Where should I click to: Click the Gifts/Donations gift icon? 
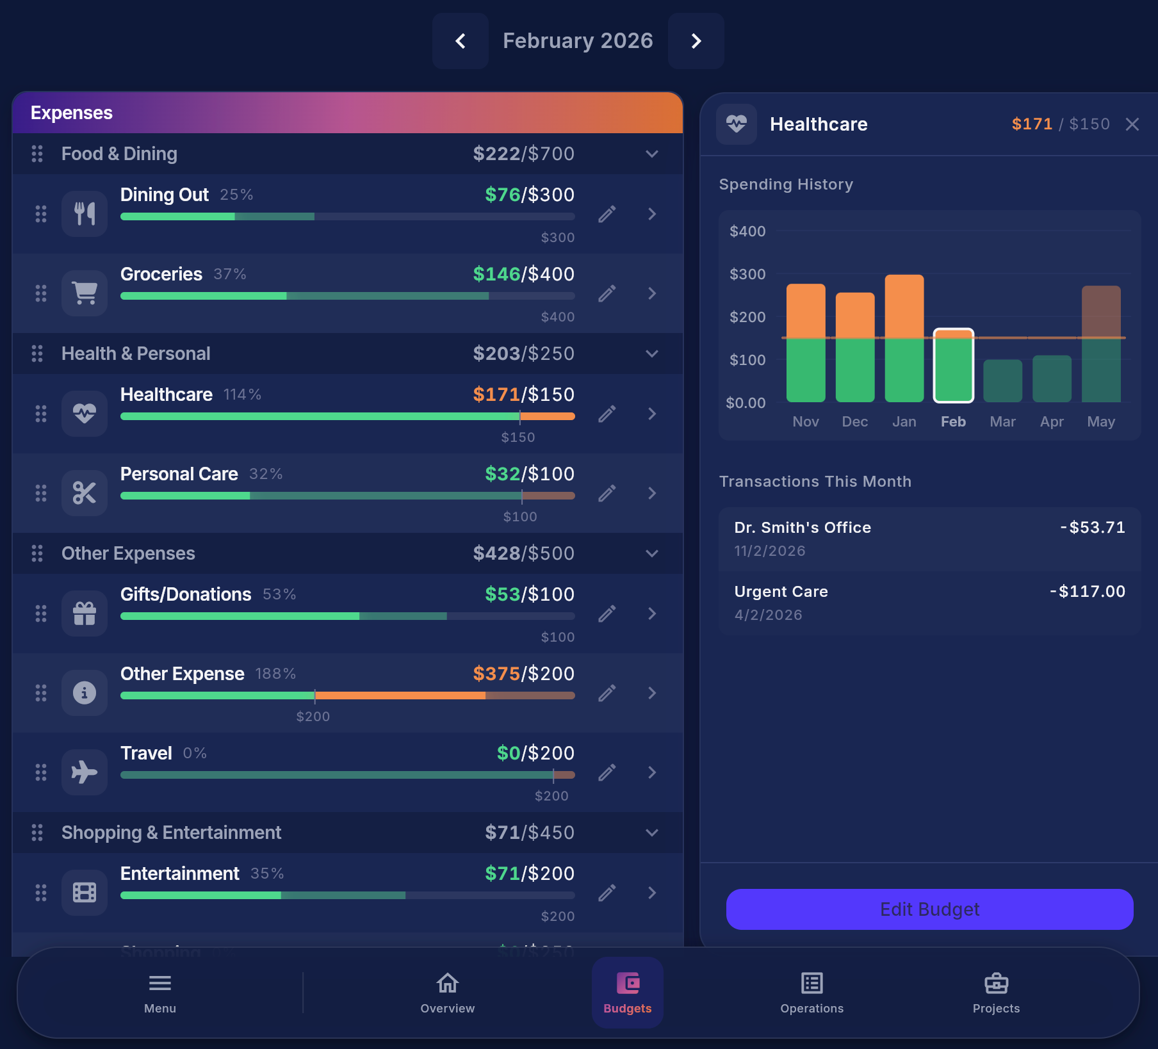point(84,613)
